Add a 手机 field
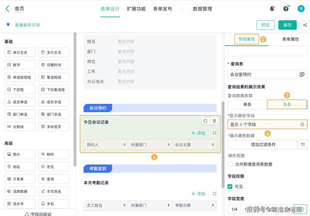The image size is (310, 216). point(54,204)
